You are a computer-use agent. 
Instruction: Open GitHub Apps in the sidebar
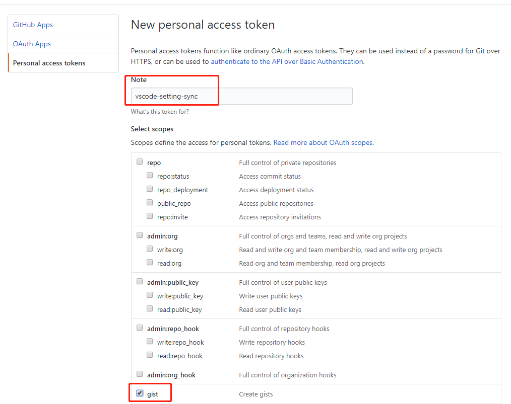click(x=33, y=25)
